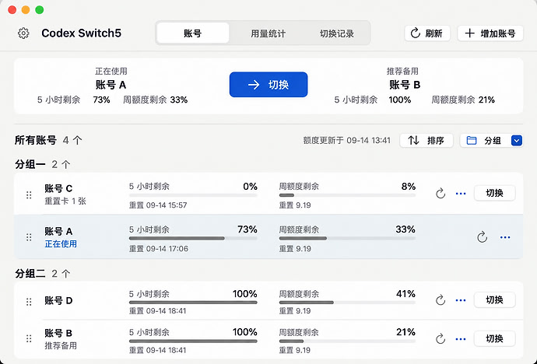Click the drag handle beside 账号 D

coord(29,302)
